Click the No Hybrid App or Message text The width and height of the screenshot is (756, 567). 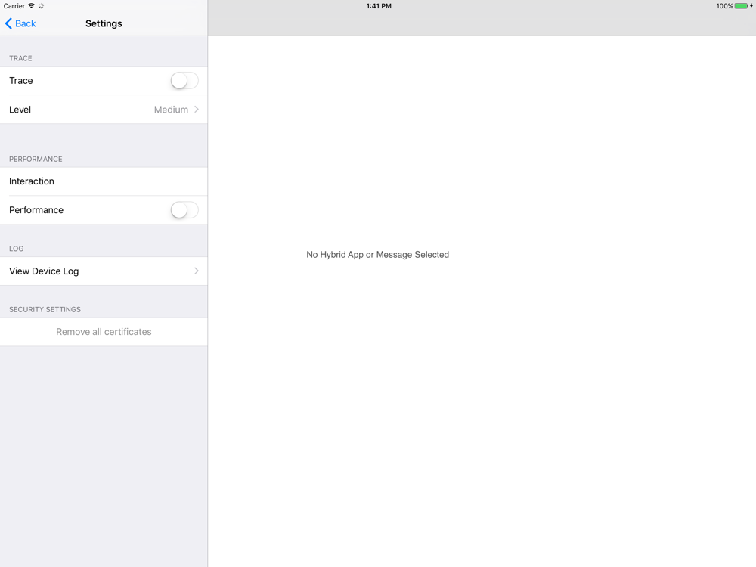pos(377,255)
